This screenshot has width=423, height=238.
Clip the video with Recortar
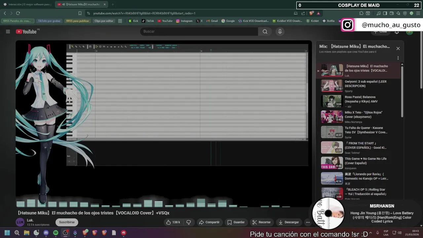261,222
